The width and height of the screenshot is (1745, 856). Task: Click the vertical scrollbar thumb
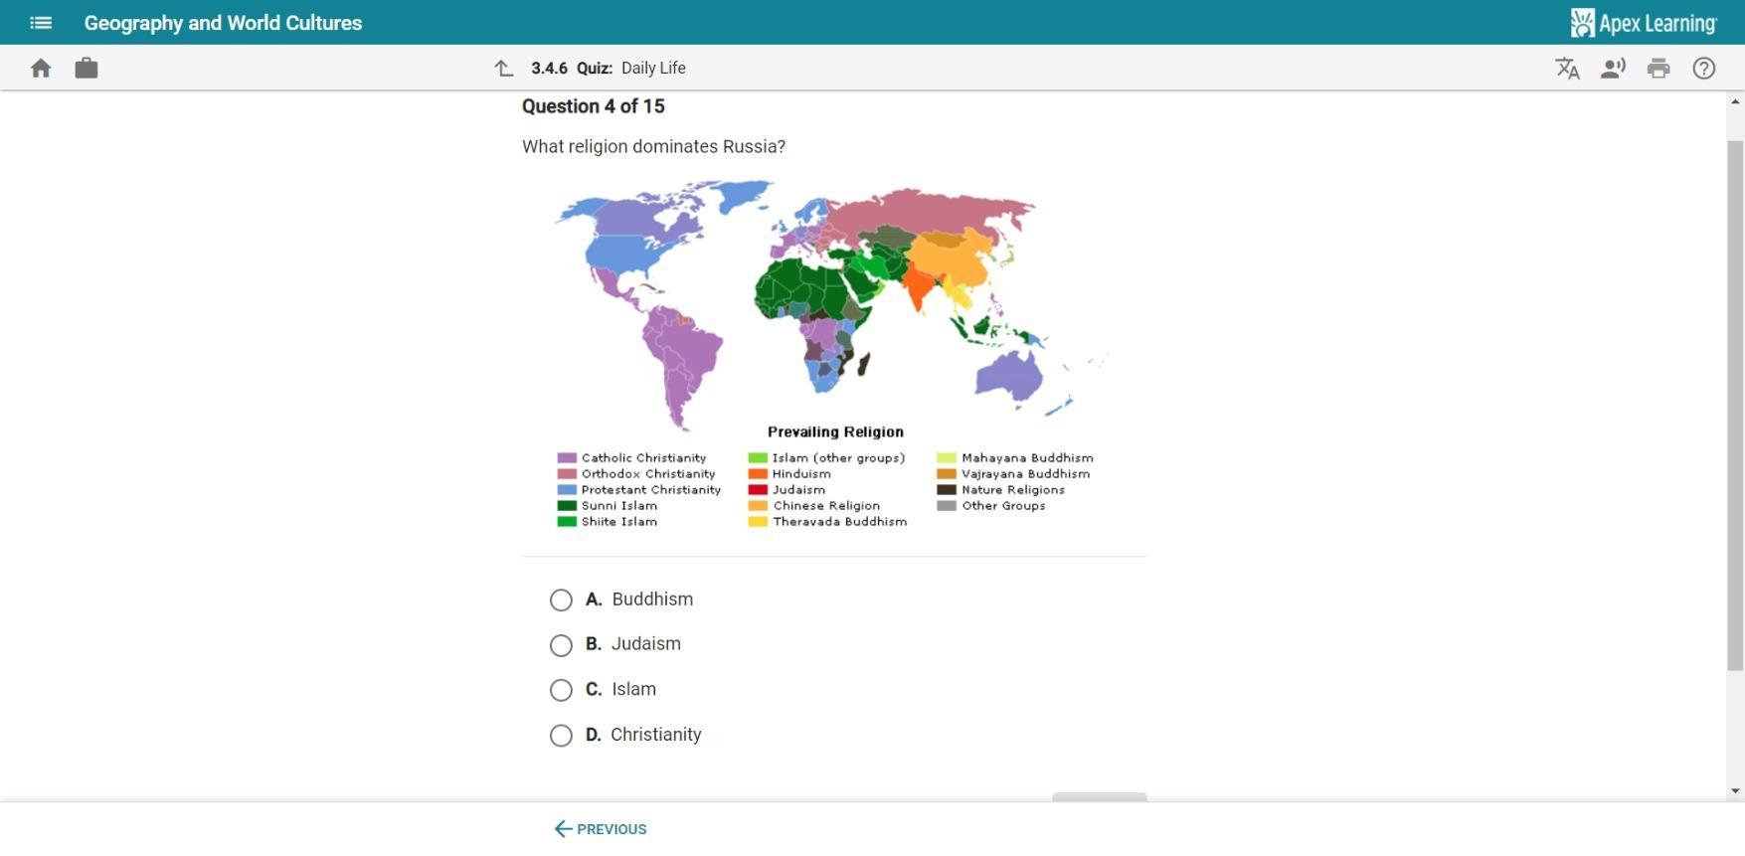1735,406
